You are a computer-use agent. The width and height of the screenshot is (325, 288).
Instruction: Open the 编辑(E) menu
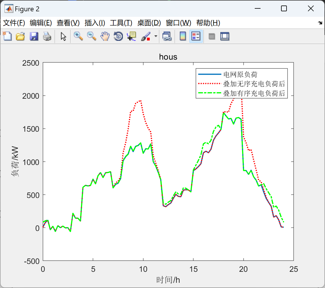point(40,23)
